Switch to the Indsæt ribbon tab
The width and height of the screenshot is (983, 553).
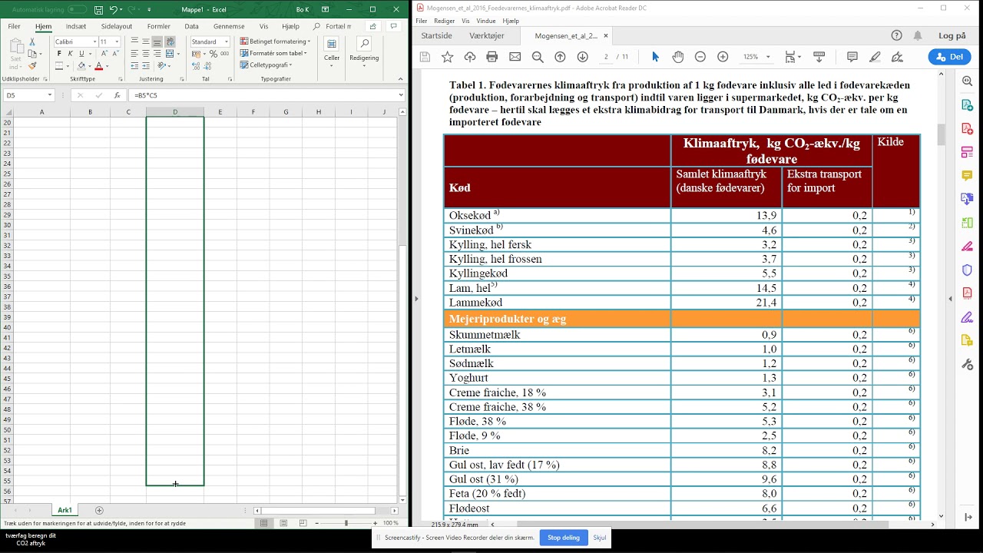tap(76, 26)
